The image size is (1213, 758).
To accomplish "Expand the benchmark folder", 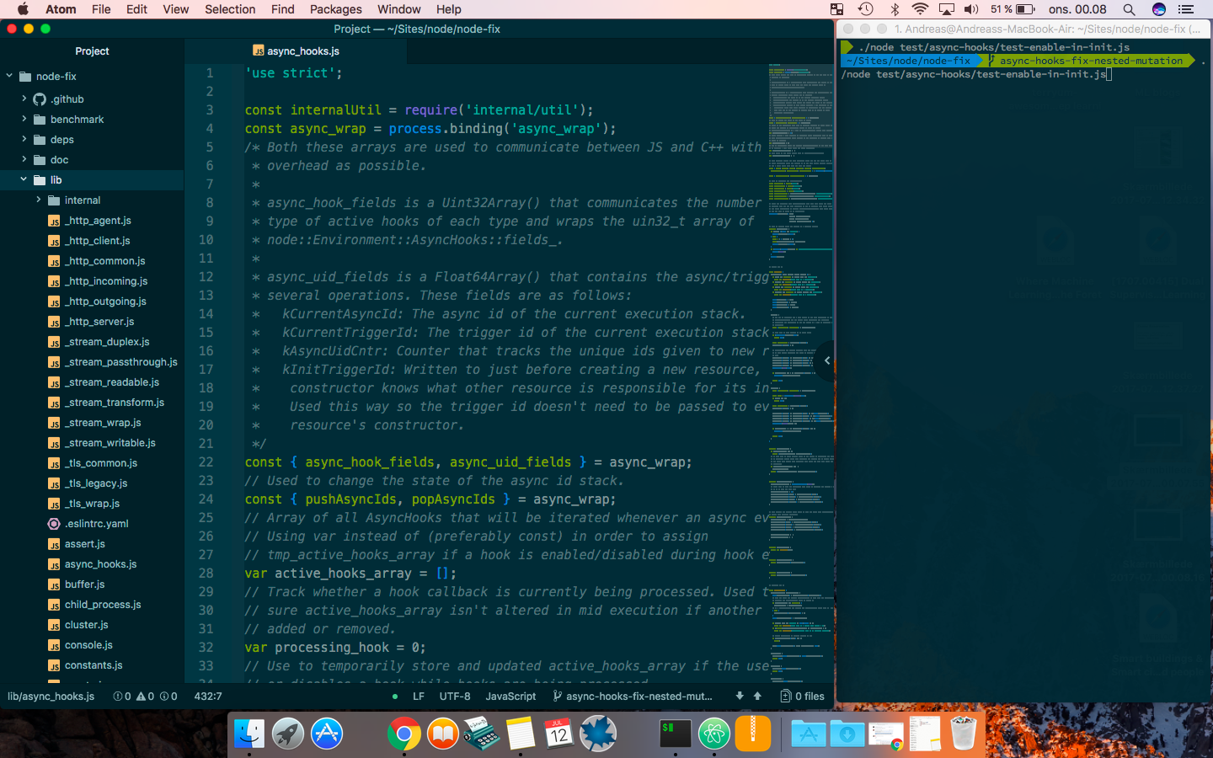I will click(x=24, y=119).
